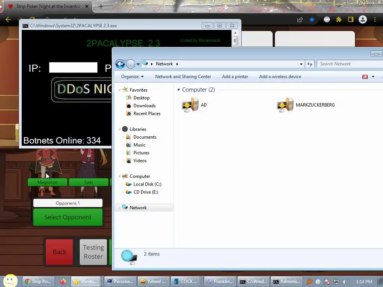Image resolution: width=383 pixels, height=287 pixels.
Task: Switch to Windo... Explorer taskbar item
Action: click(86, 281)
